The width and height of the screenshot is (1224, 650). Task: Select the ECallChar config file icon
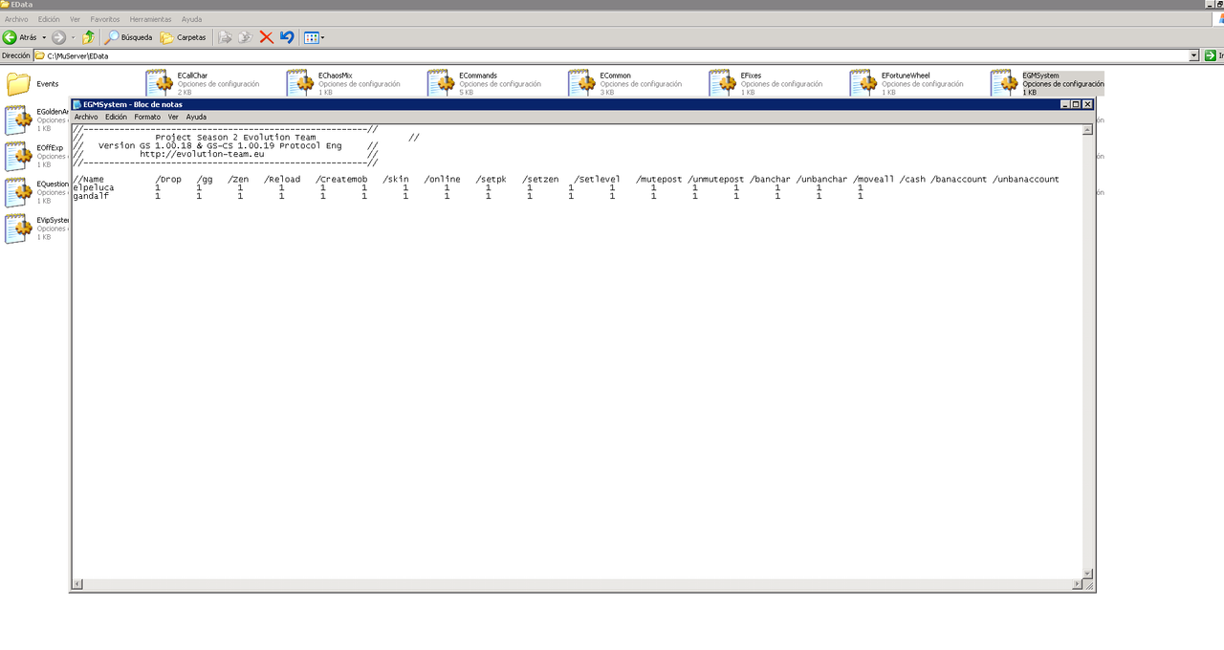(160, 83)
